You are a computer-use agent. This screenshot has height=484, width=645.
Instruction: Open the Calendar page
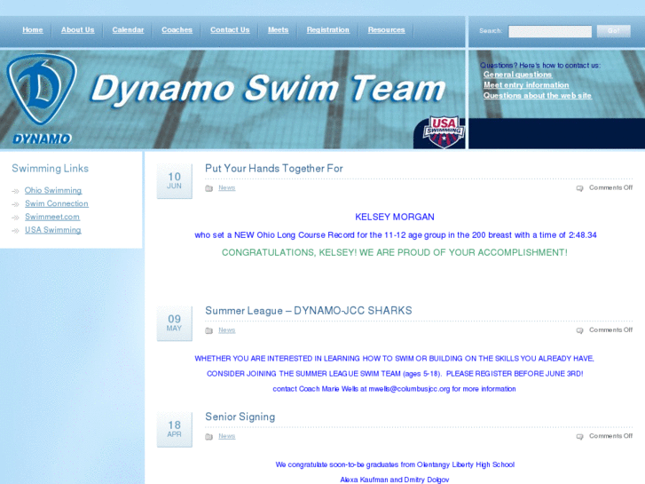(x=128, y=29)
